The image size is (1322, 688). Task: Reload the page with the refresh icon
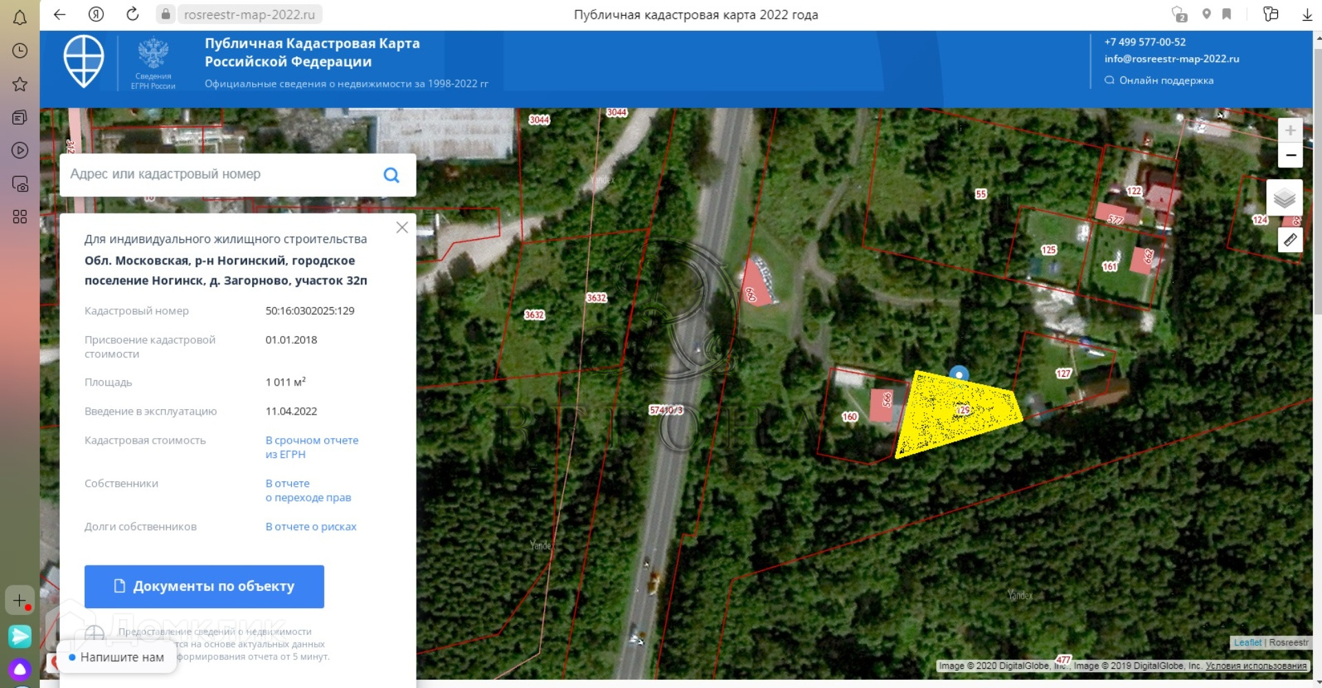133,14
